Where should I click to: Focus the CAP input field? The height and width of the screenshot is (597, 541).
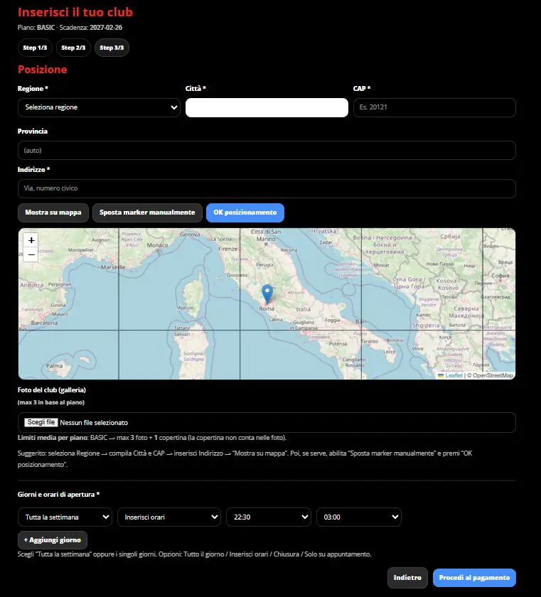(434, 107)
